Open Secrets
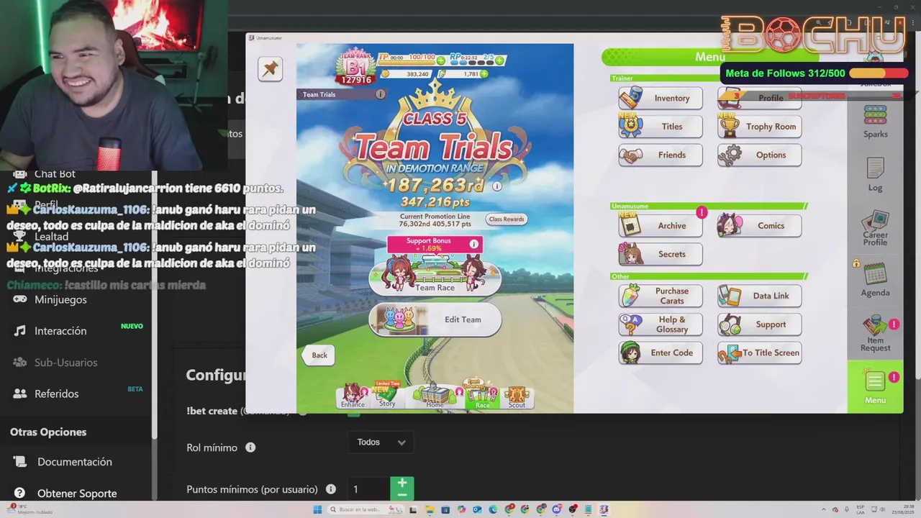Screen dimensions: 921x518 pos(661,254)
